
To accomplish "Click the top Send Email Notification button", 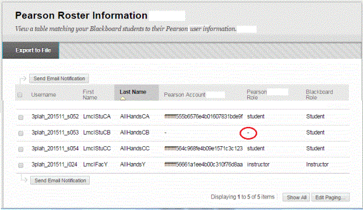I will (x=59, y=79).
